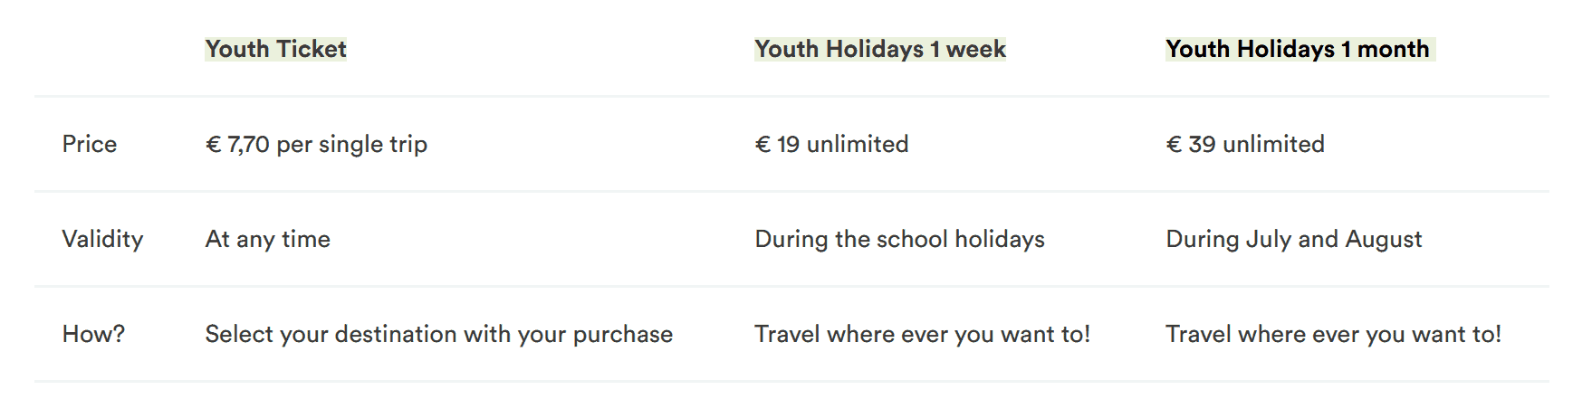Click Travel where ever text under 1 week

pyautogui.click(x=922, y=334)
